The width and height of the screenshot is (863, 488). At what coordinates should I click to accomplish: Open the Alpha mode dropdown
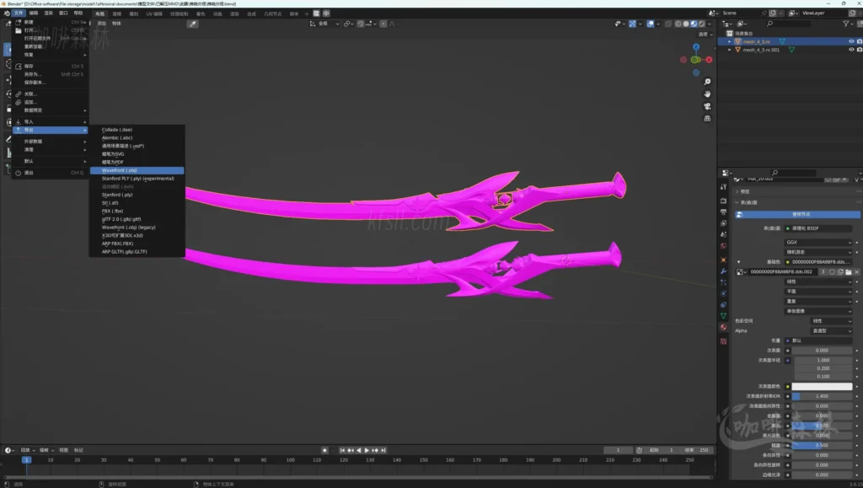830,330
